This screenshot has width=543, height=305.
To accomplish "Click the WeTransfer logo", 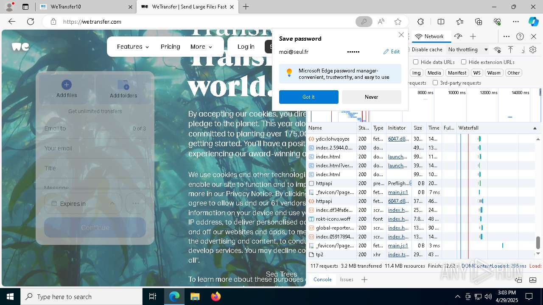I will pos(20,47).
